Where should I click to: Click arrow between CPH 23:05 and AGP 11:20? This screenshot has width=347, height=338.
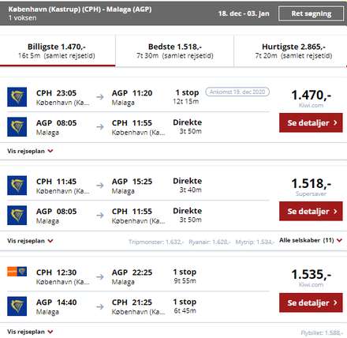click(100, 97)
